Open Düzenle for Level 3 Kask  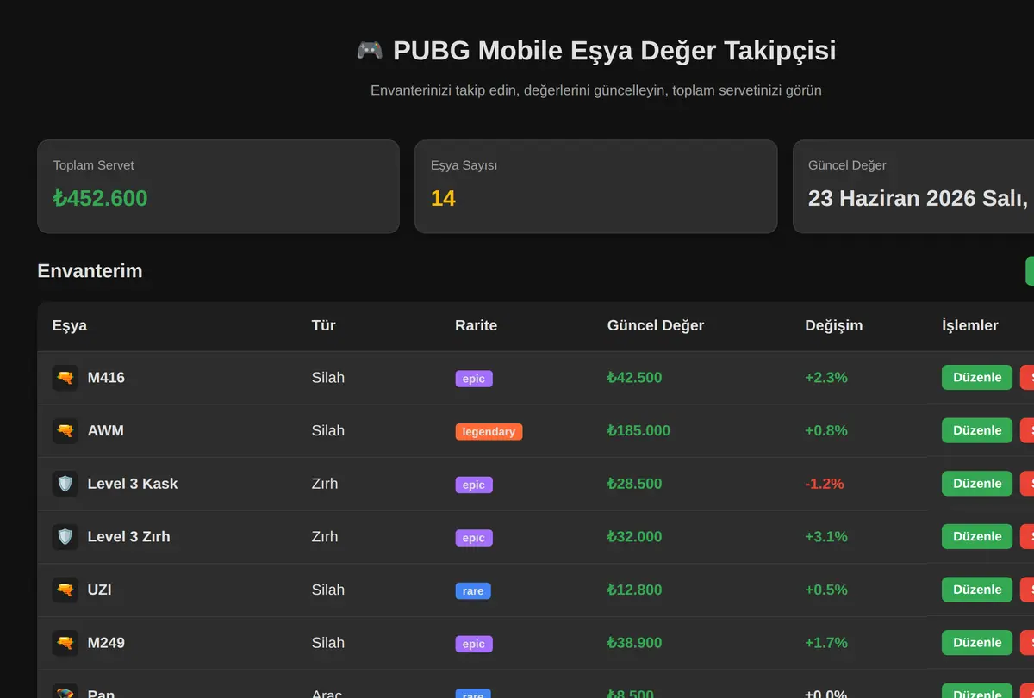click(x=977, y=484)
